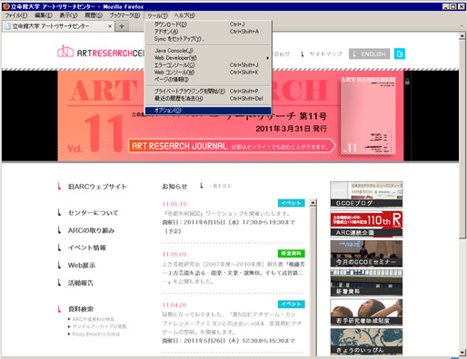Open デジタルアーカイブの閲覧 sub-link

pyautogui.click(x=99, y=326)
